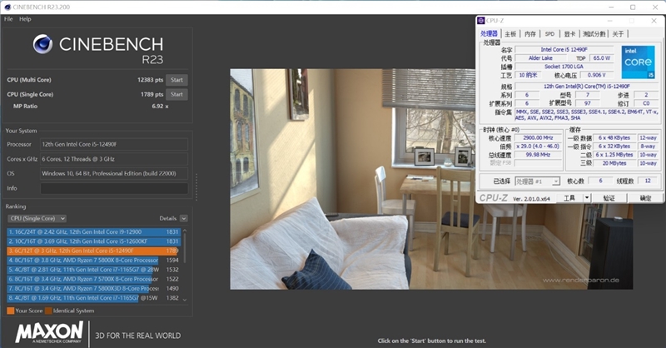Click the Intel Core i5 badge in CPU-Z

639,62
